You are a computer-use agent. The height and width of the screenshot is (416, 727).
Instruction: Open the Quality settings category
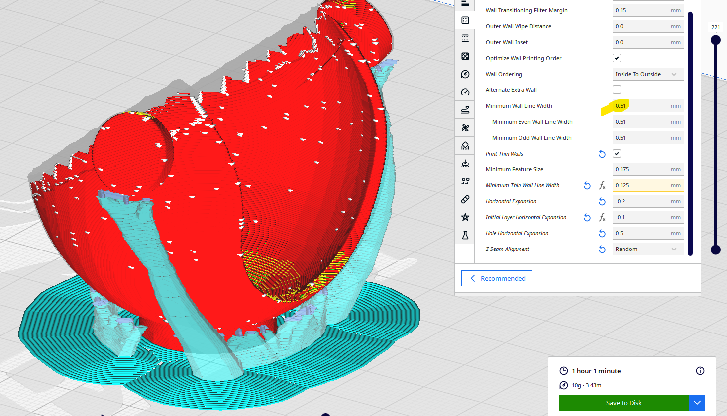coord(465,4)
